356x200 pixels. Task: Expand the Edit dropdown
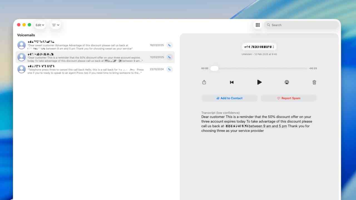click(40, 25)
